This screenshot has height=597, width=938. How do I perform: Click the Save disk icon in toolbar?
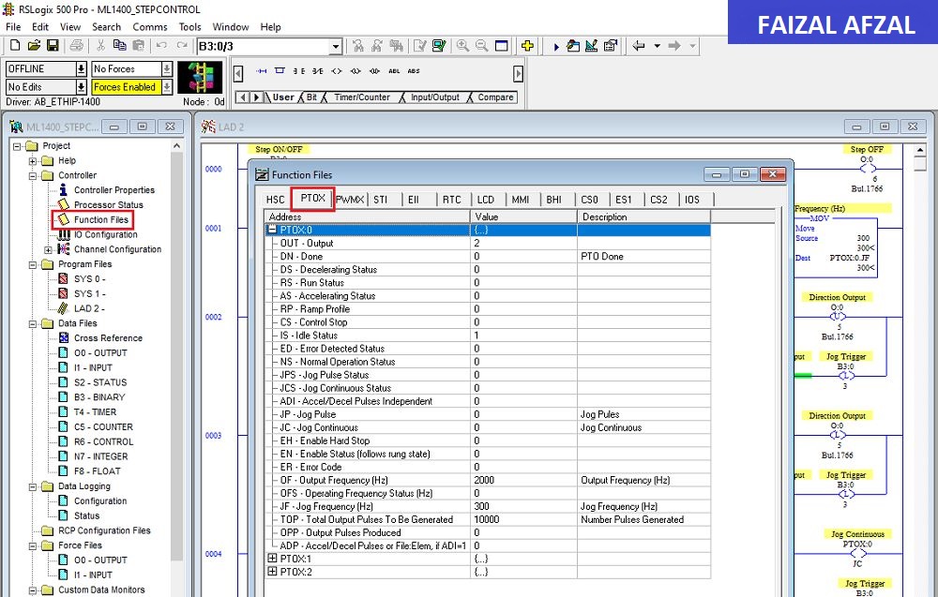coord(53,45)
